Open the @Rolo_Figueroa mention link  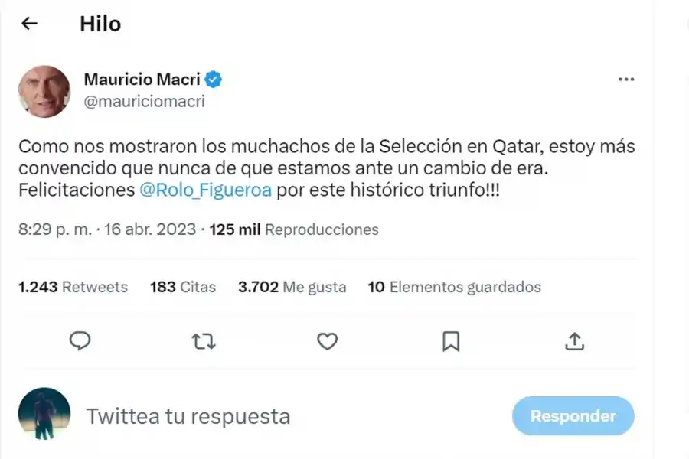click(204, 189)
